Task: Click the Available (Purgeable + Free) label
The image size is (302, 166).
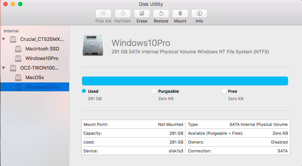Action: click(x=216, y=133)
